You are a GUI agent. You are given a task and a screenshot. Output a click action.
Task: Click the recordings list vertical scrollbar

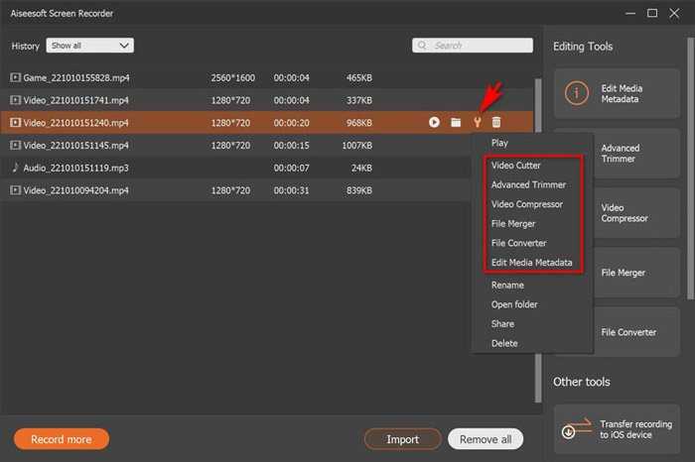coord(538,239)
